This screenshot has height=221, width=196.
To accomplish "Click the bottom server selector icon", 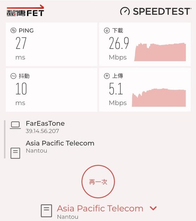I will pyautogui.click(x=47, y=211).
